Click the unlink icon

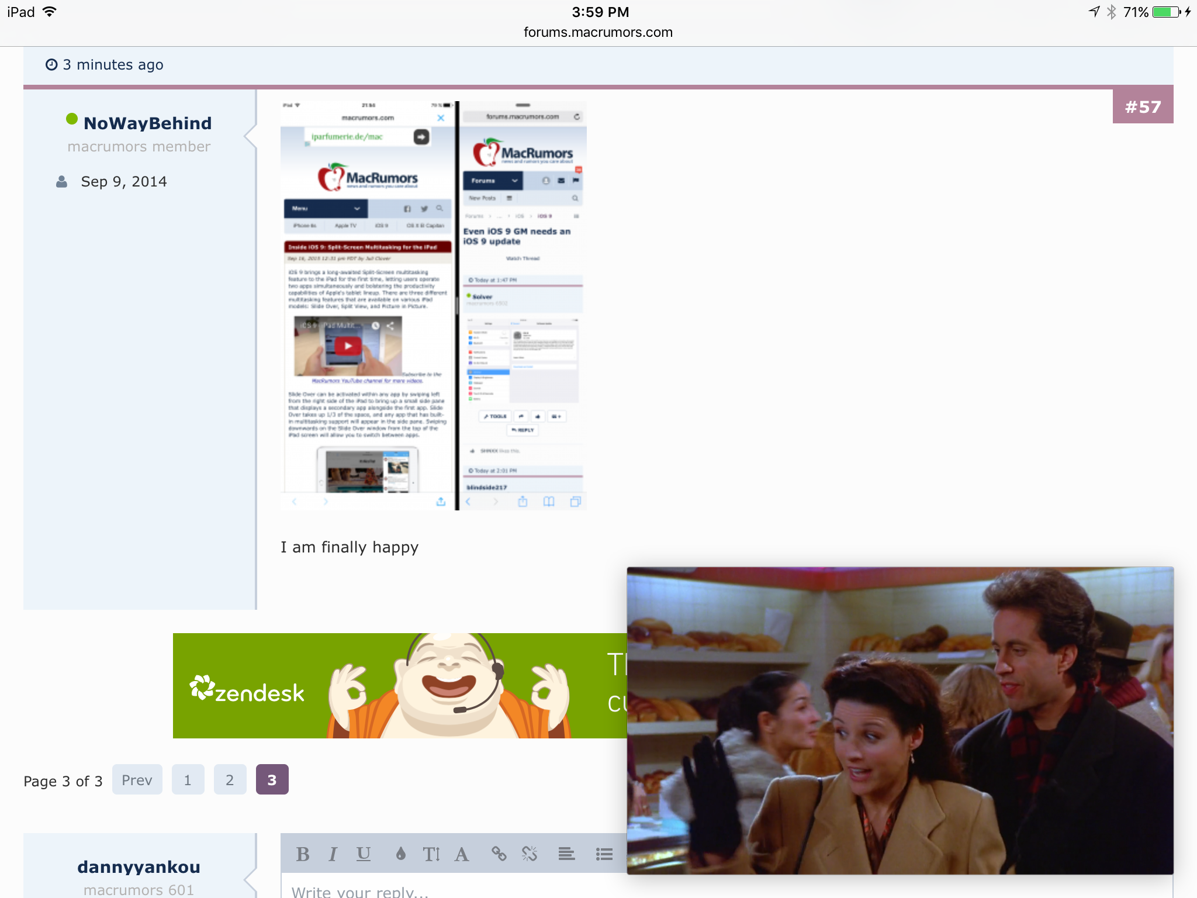tap(530, 854)
